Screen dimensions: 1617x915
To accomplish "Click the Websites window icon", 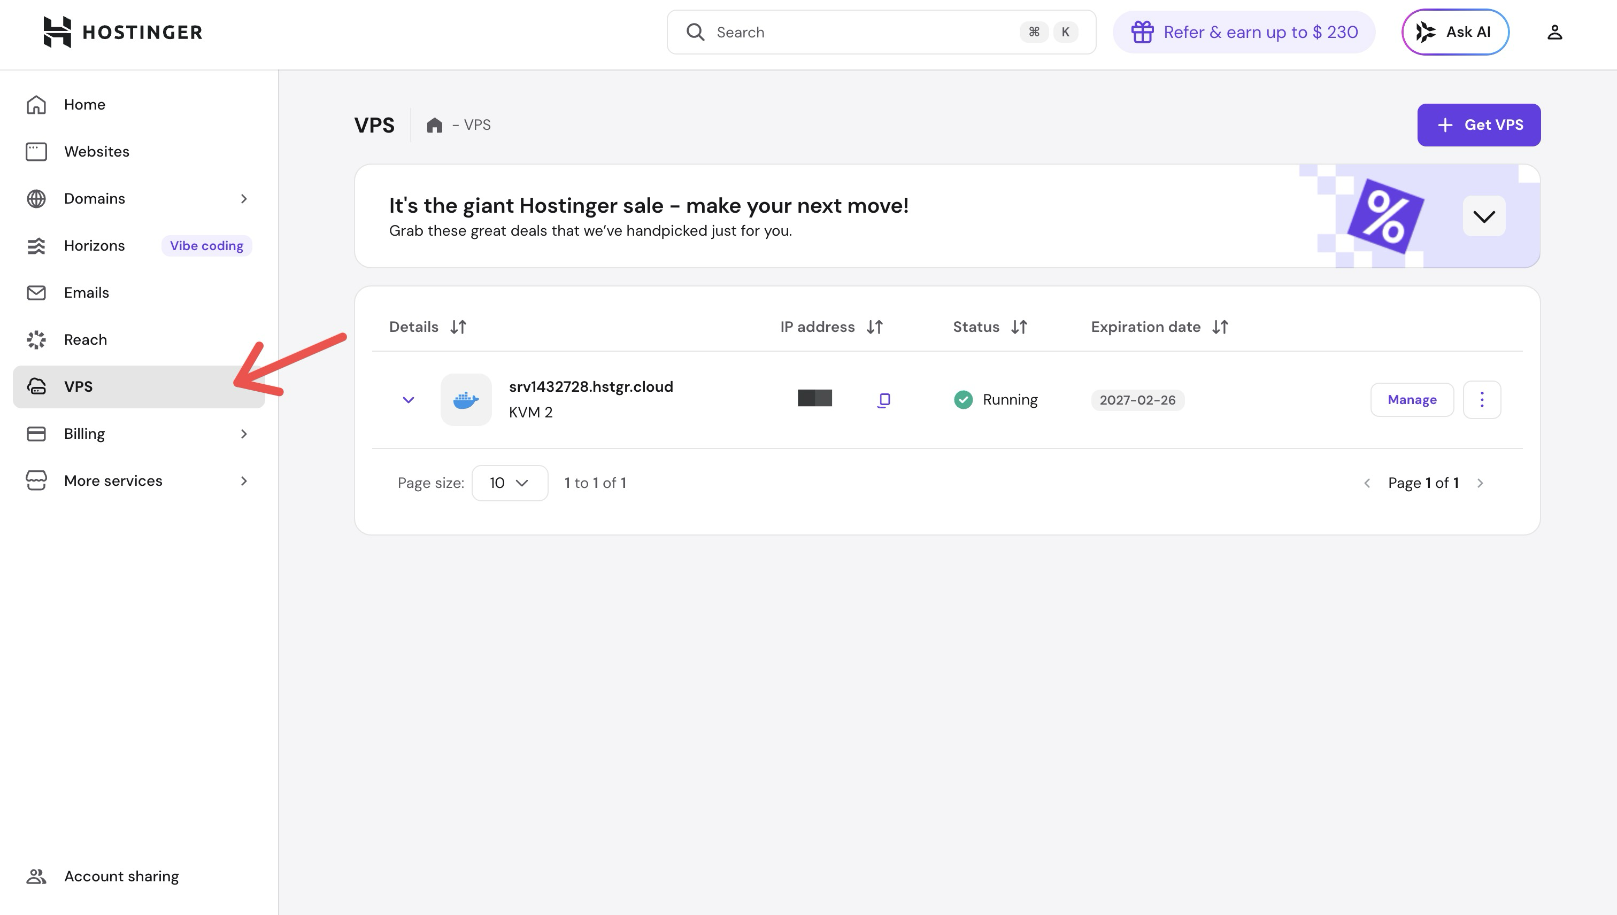I will [x=36, y=151].
